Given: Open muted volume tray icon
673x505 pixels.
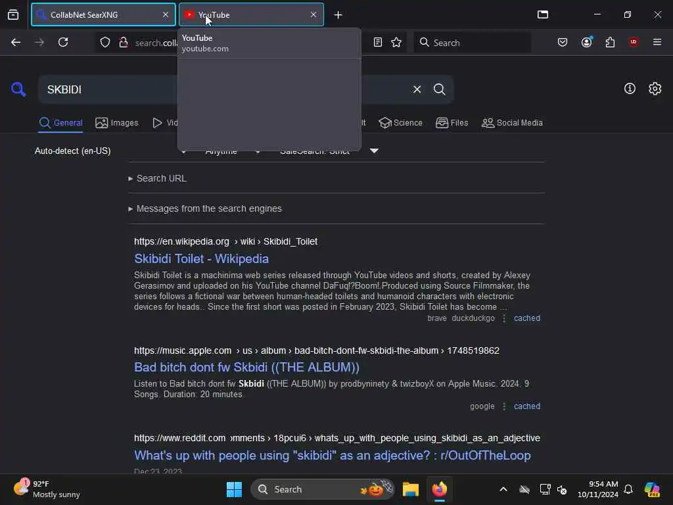Looking at the screenshot, I should (x=562, y=489).
